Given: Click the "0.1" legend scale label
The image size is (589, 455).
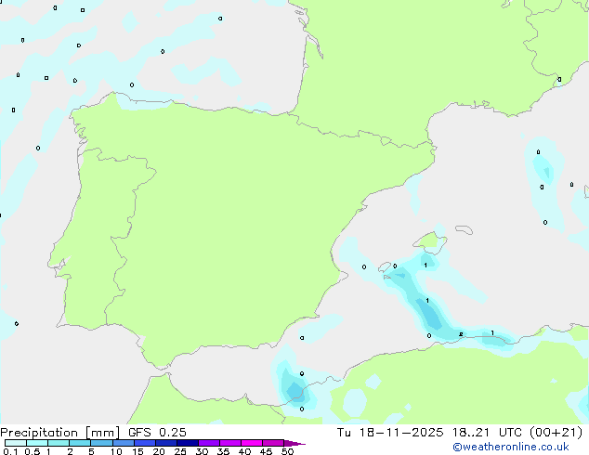Looking at the screenshot, I should click(10, 451).
